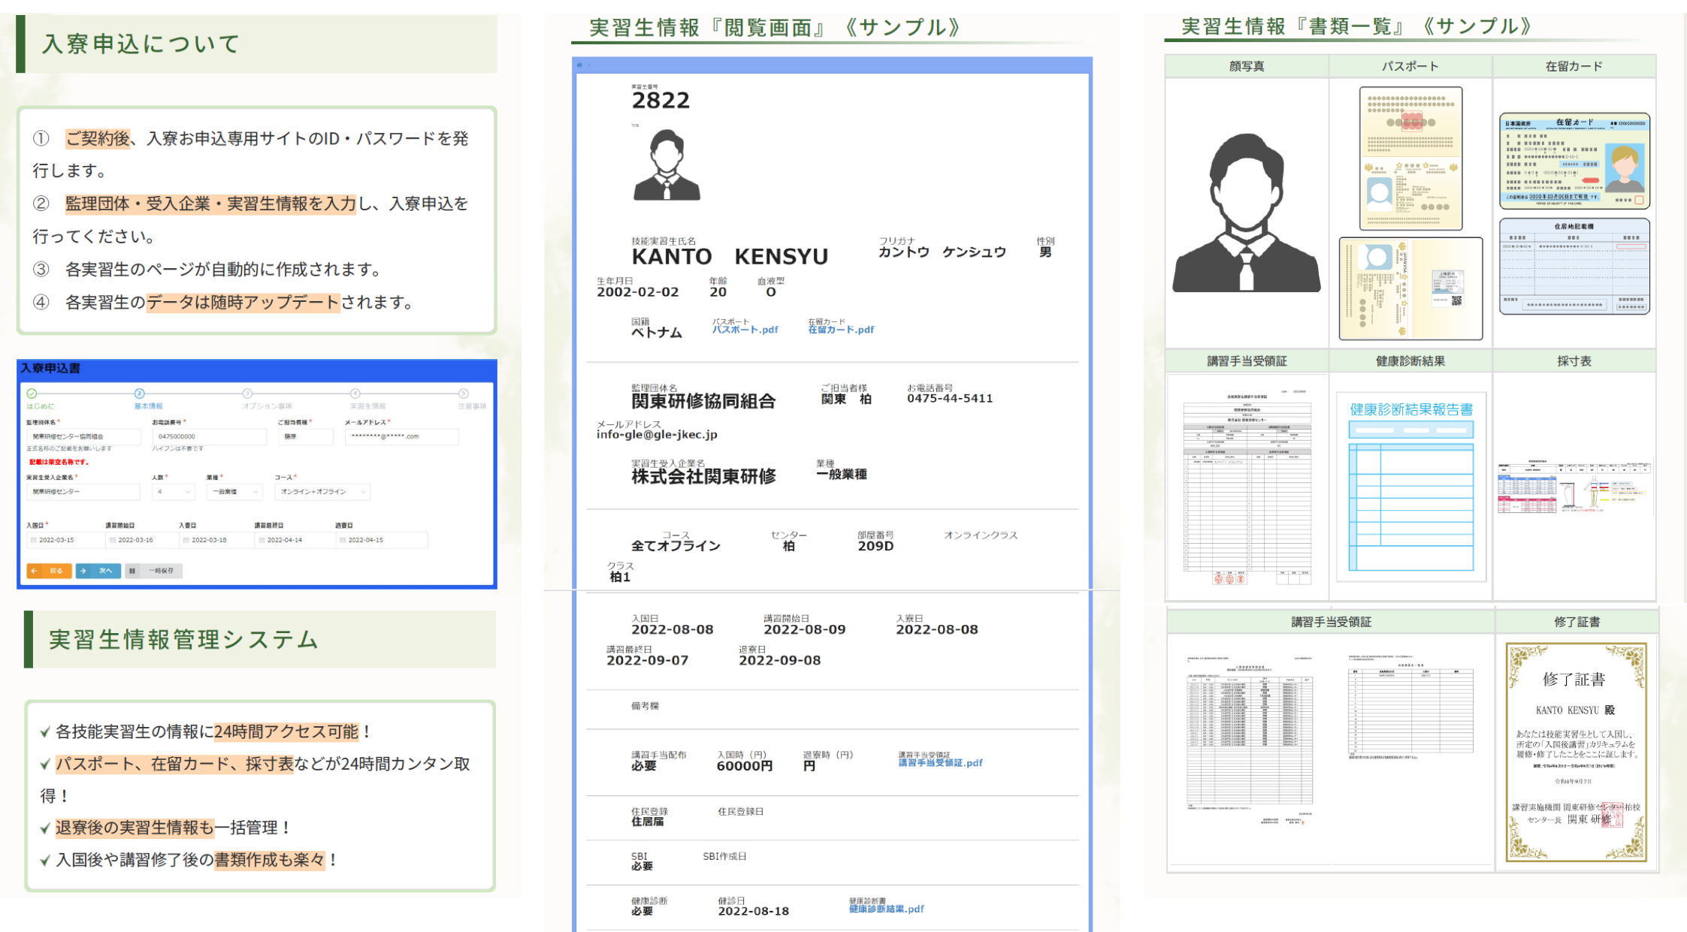
Task: Click the home breadcrumb icon in blue bar
Action: (579, 65)
